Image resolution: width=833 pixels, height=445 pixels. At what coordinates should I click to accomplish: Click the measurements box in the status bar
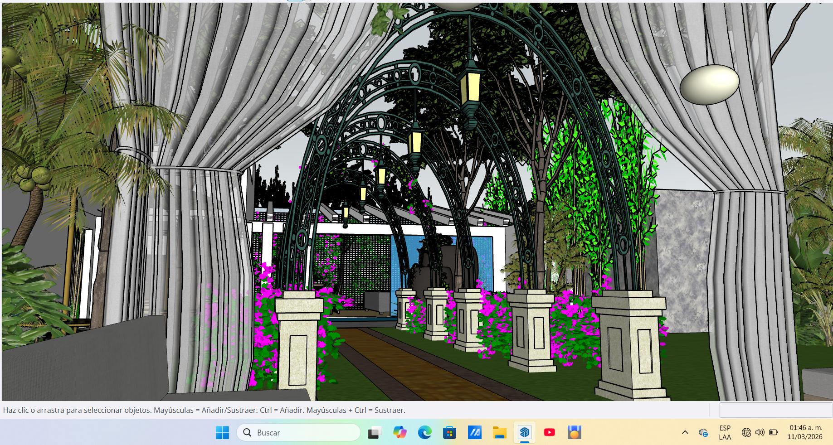tap(775, 410)
